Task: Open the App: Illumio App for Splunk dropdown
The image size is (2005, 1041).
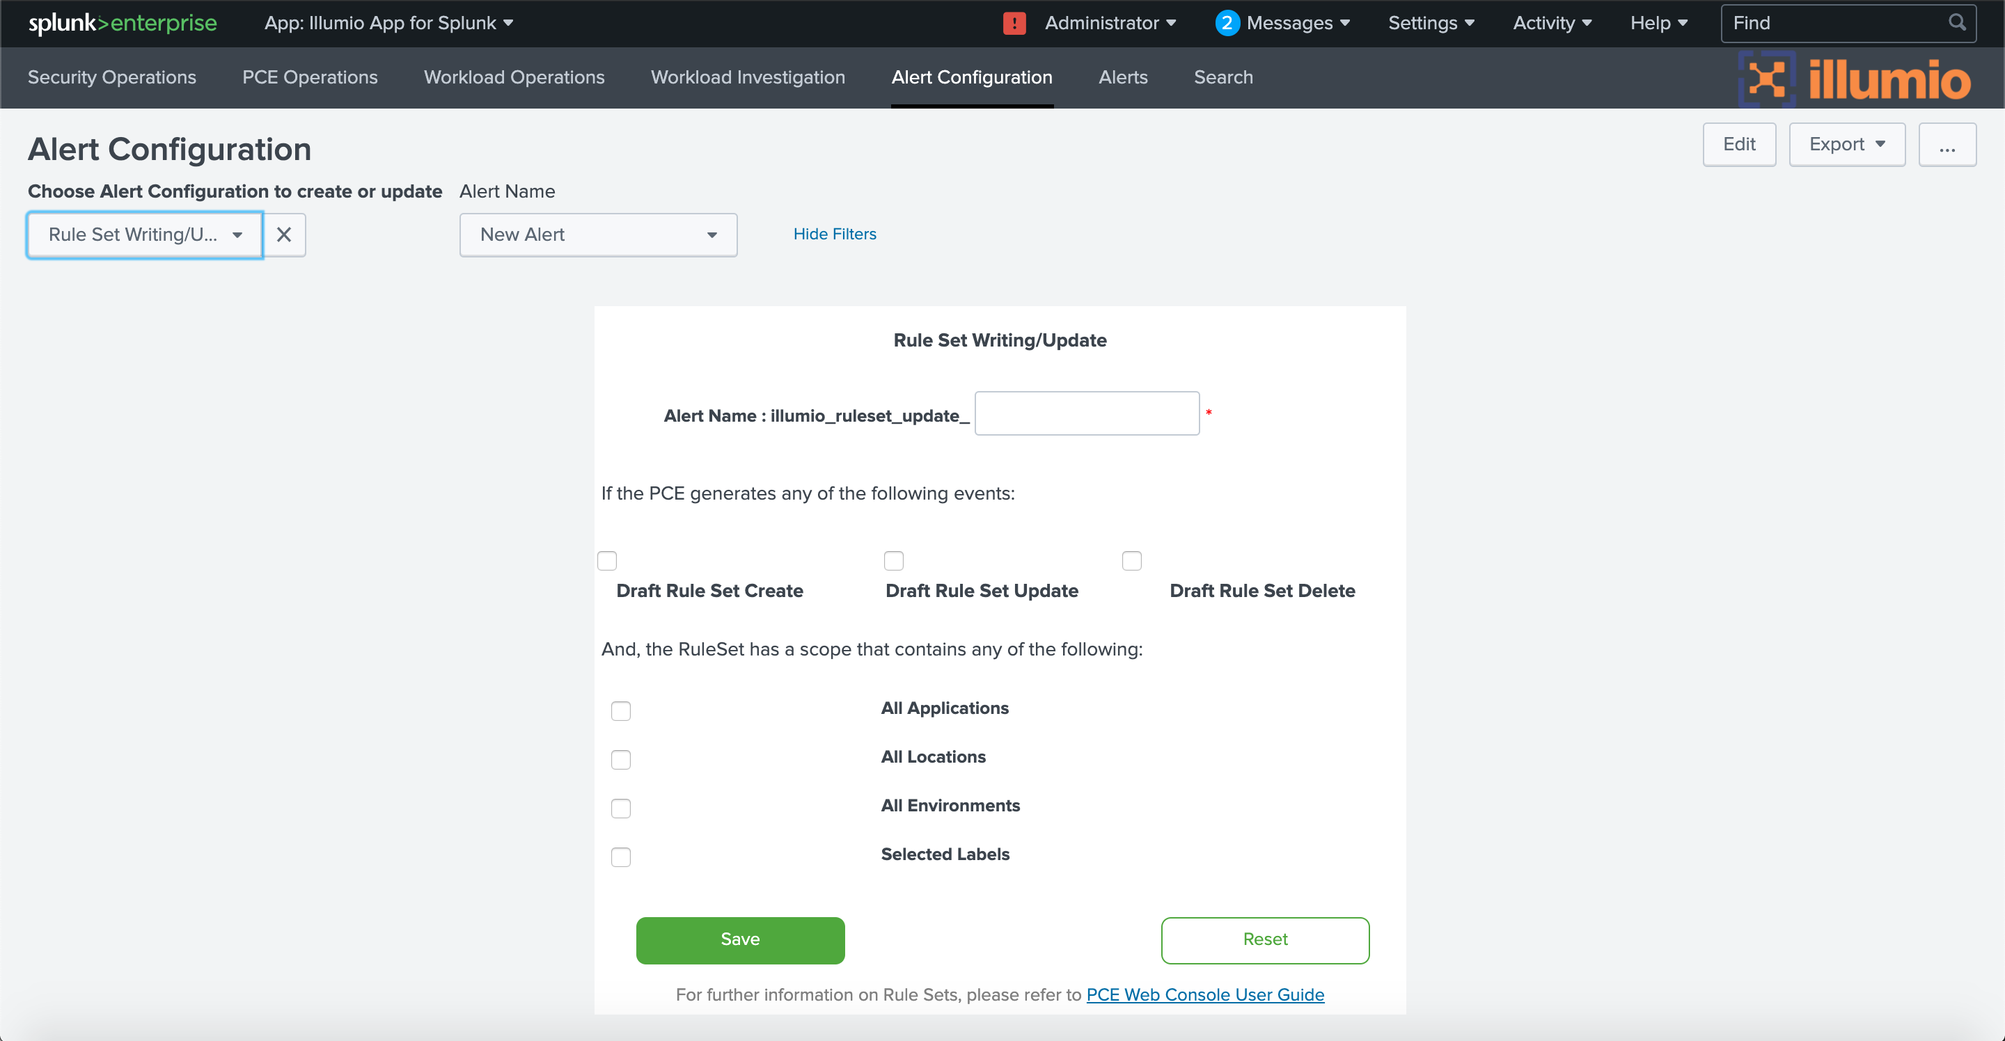Action: (388, 24)
